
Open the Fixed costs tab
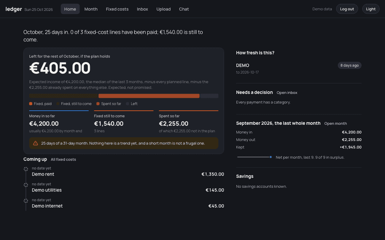point(117,9)
